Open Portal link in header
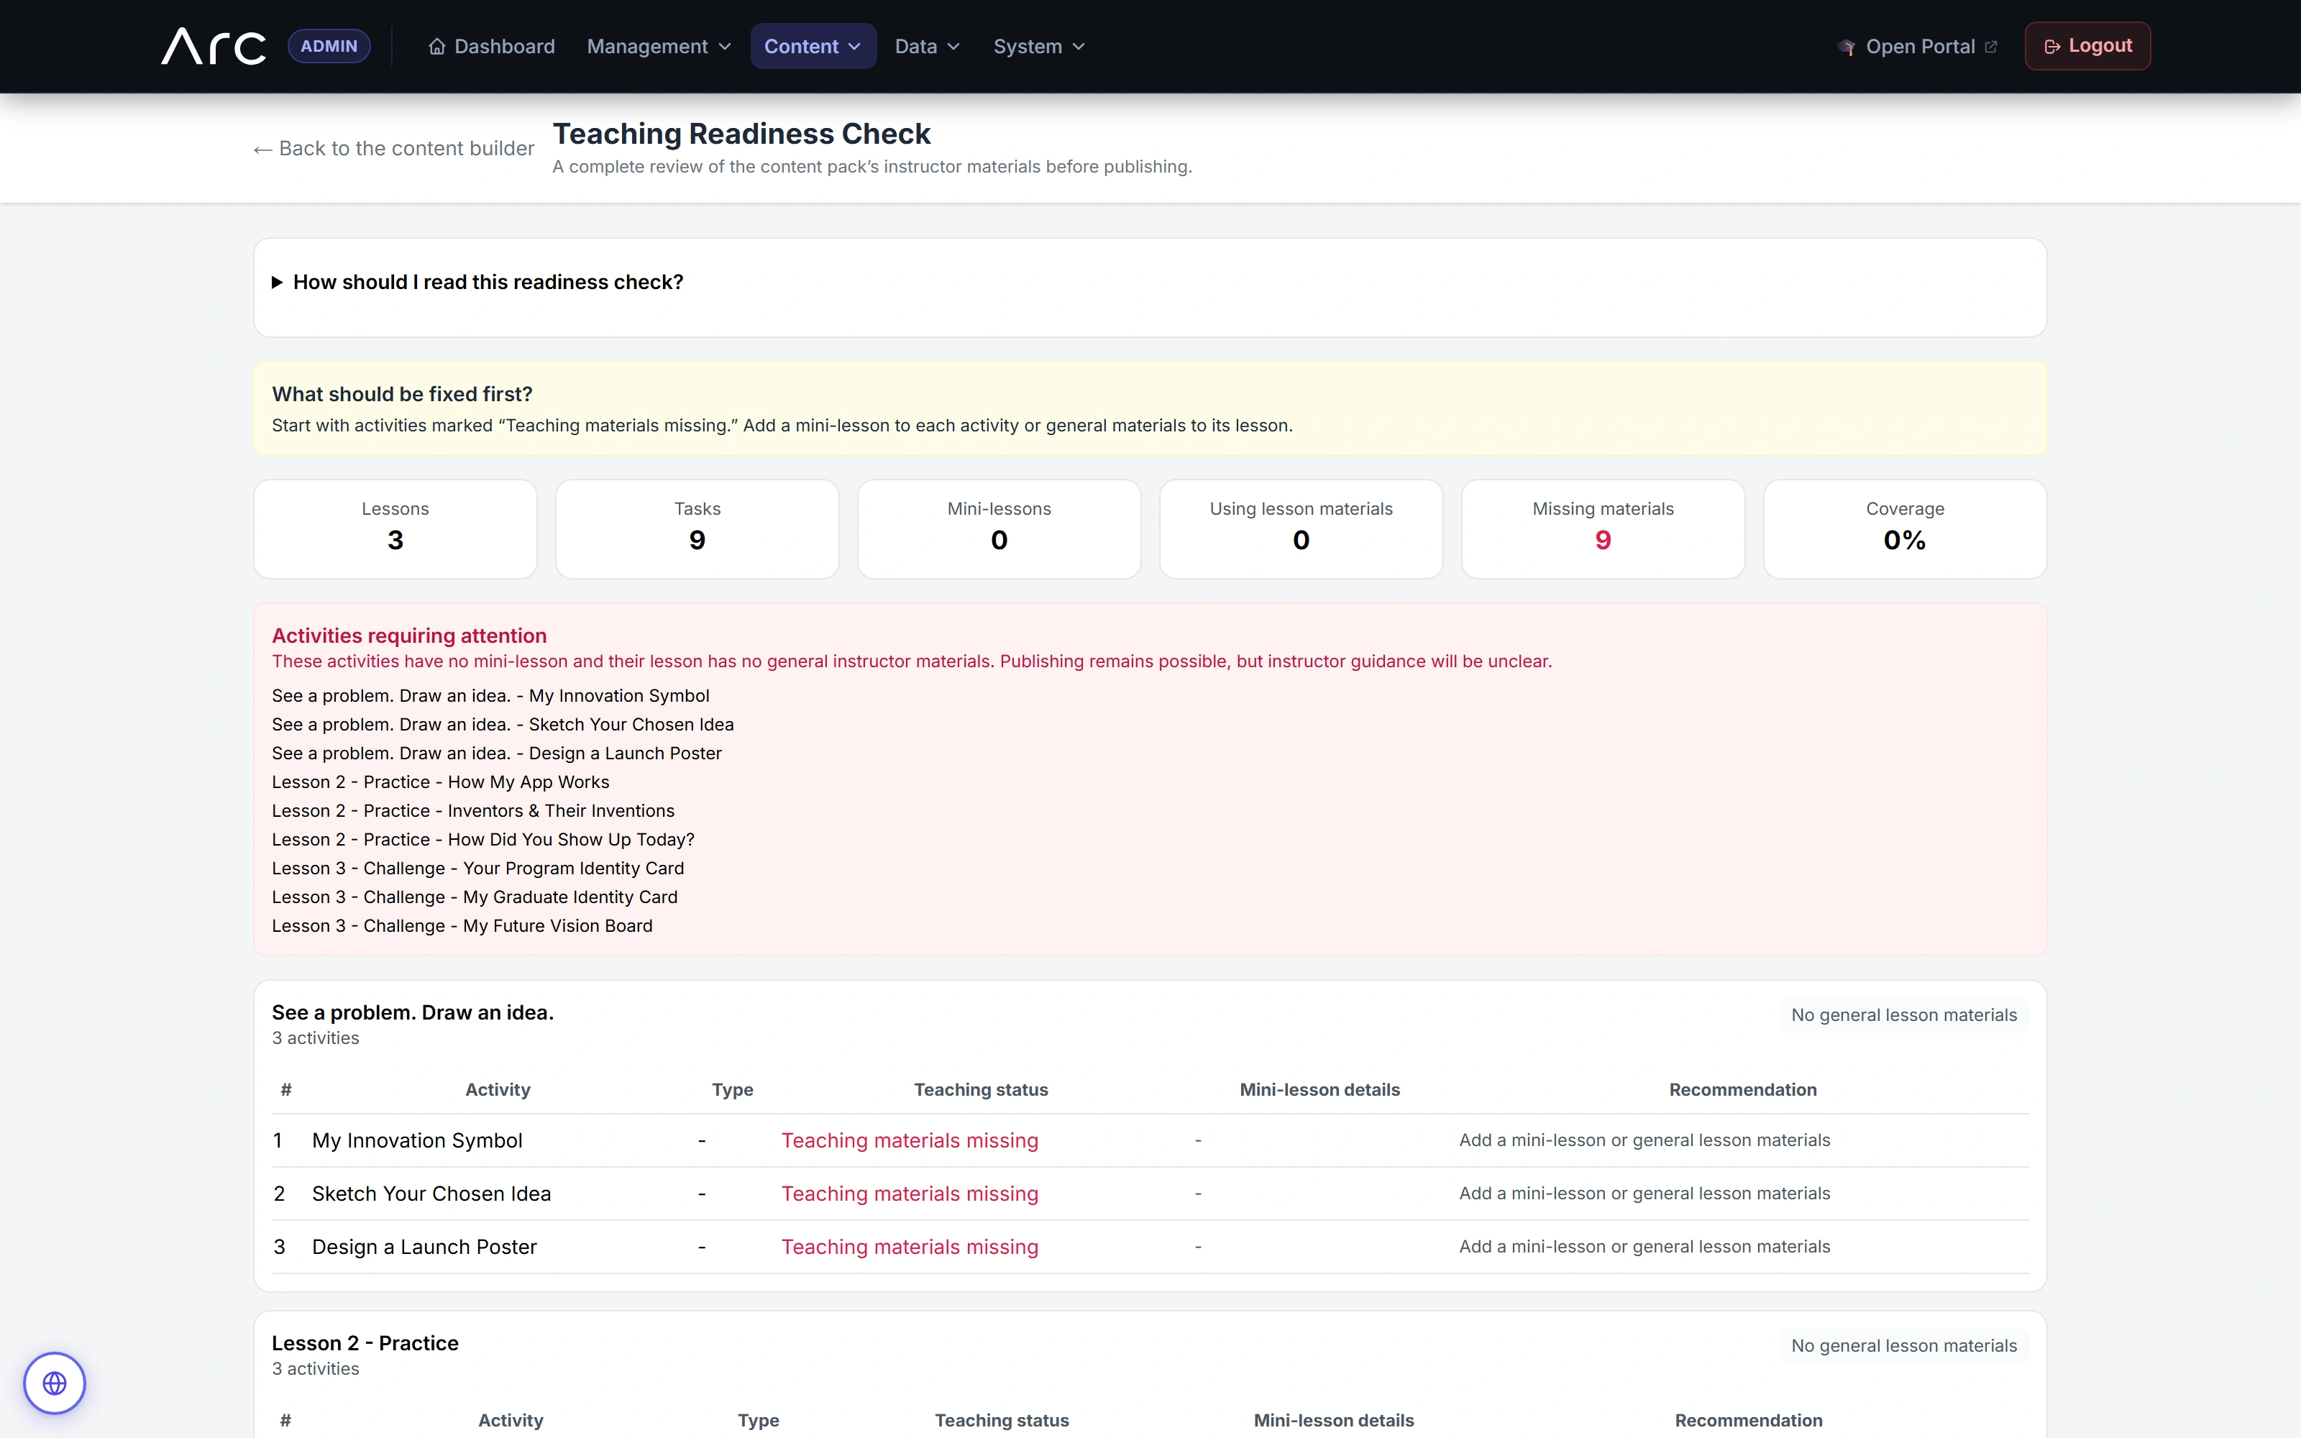 click(x=1917, y=47)
